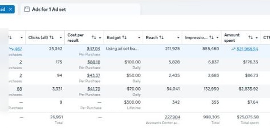270x128 pixels.
Task: Click the 68 purchases result value
Action: click(x=19, y=89)
